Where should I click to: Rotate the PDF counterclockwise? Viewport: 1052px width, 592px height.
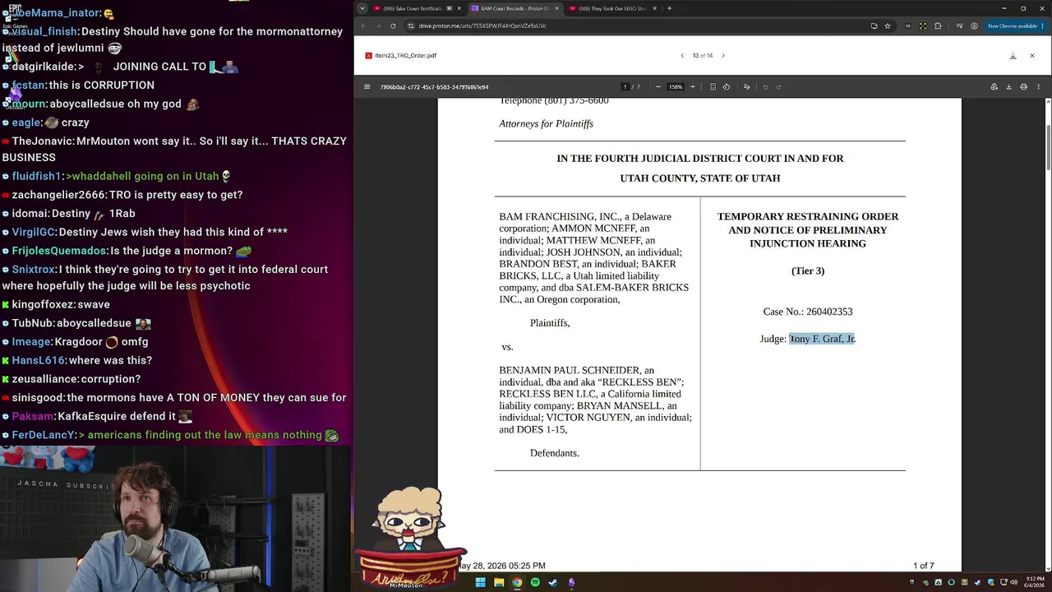click(x=727, y=86)
